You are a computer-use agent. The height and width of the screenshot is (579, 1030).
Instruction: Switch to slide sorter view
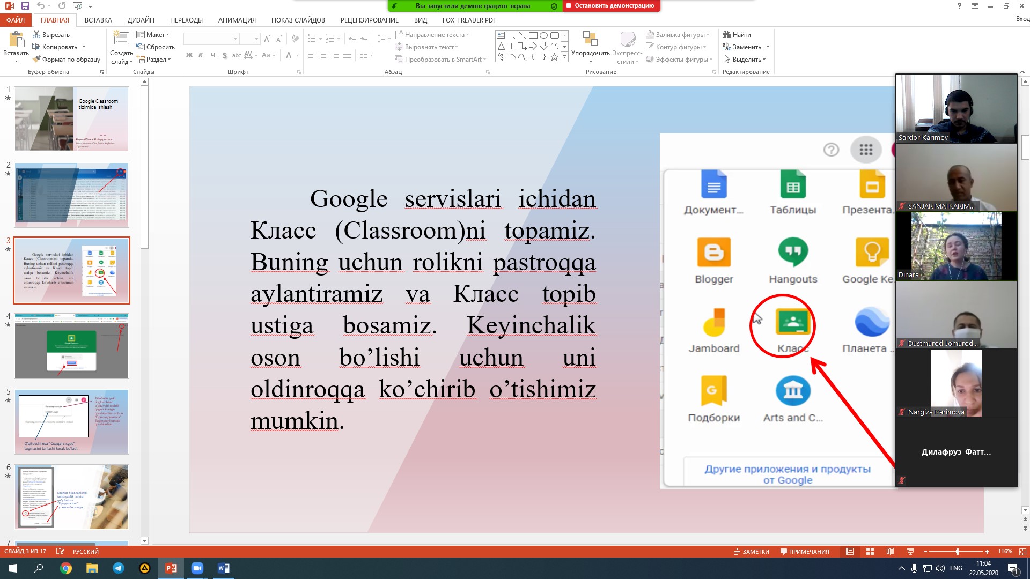870,551
